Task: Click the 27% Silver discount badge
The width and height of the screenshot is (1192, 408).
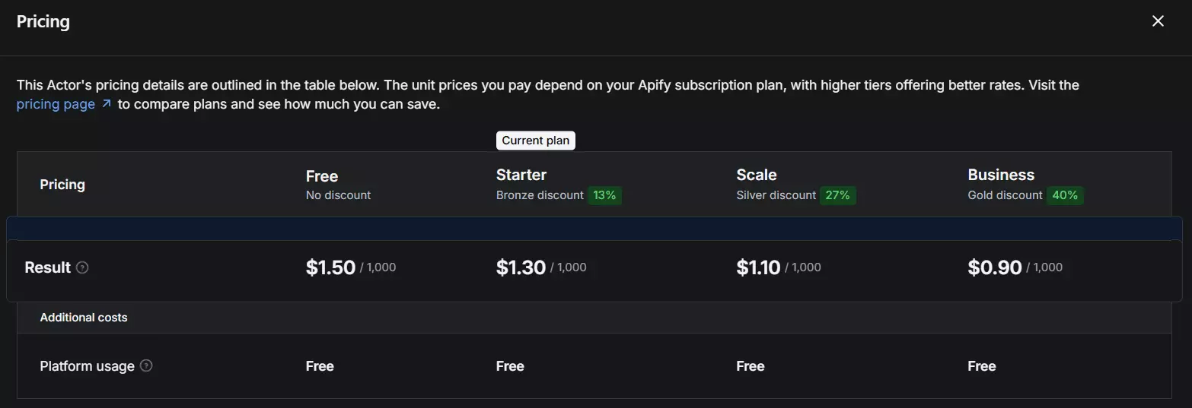Action: (837, 195)
